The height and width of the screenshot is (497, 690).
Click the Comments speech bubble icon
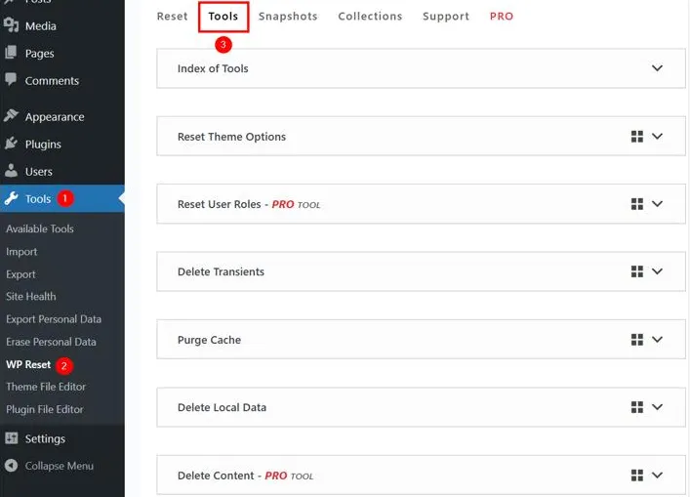click(x=11, y=79)
